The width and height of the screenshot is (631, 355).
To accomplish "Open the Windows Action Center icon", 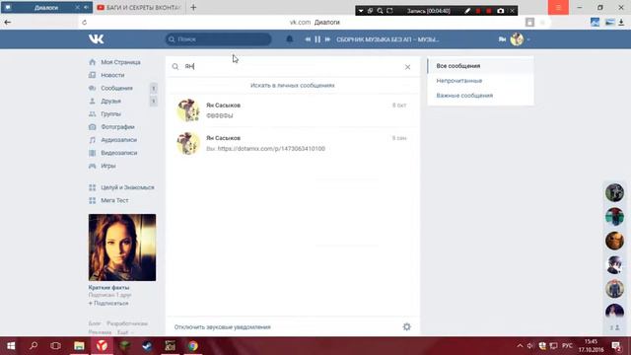I will coord(616,346).
